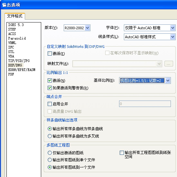177x177 pixels.
Task: Uncheck the 激活(N) scale output checkbox
Action: pos(50,81)
